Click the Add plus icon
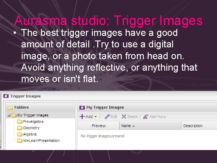Screen dimensions: 217x163 click(82, 117)
